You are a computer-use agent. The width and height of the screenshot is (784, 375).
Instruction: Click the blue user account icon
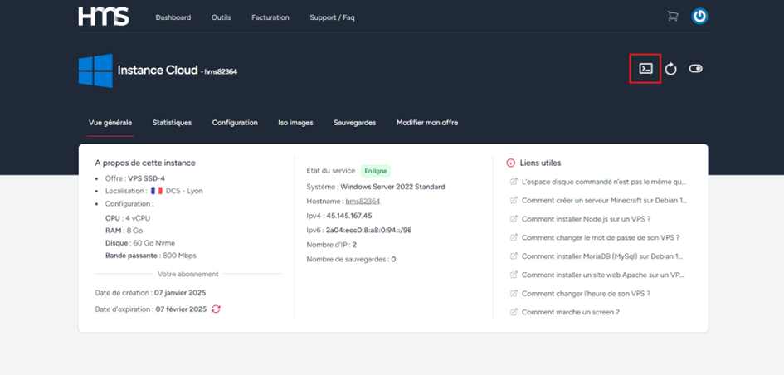[x=699, y=17]
